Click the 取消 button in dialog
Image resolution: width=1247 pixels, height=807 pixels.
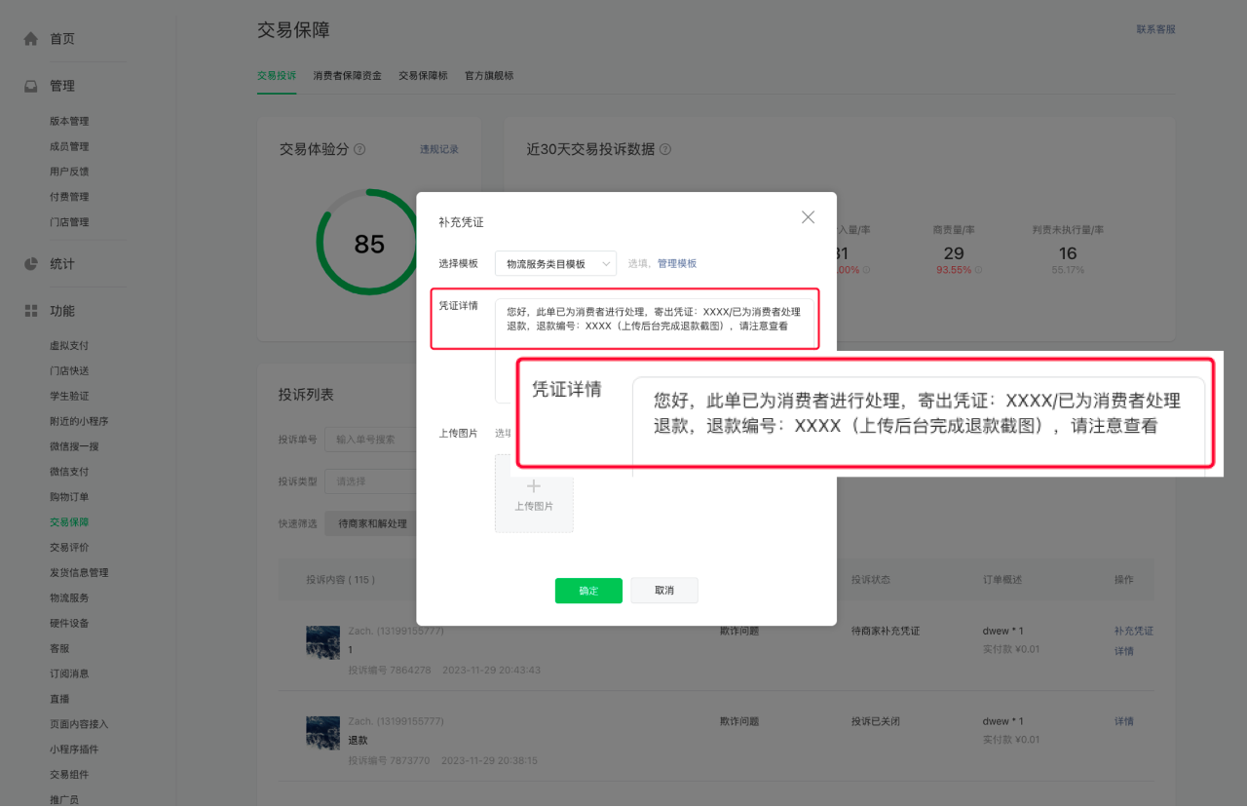[664, 591]
